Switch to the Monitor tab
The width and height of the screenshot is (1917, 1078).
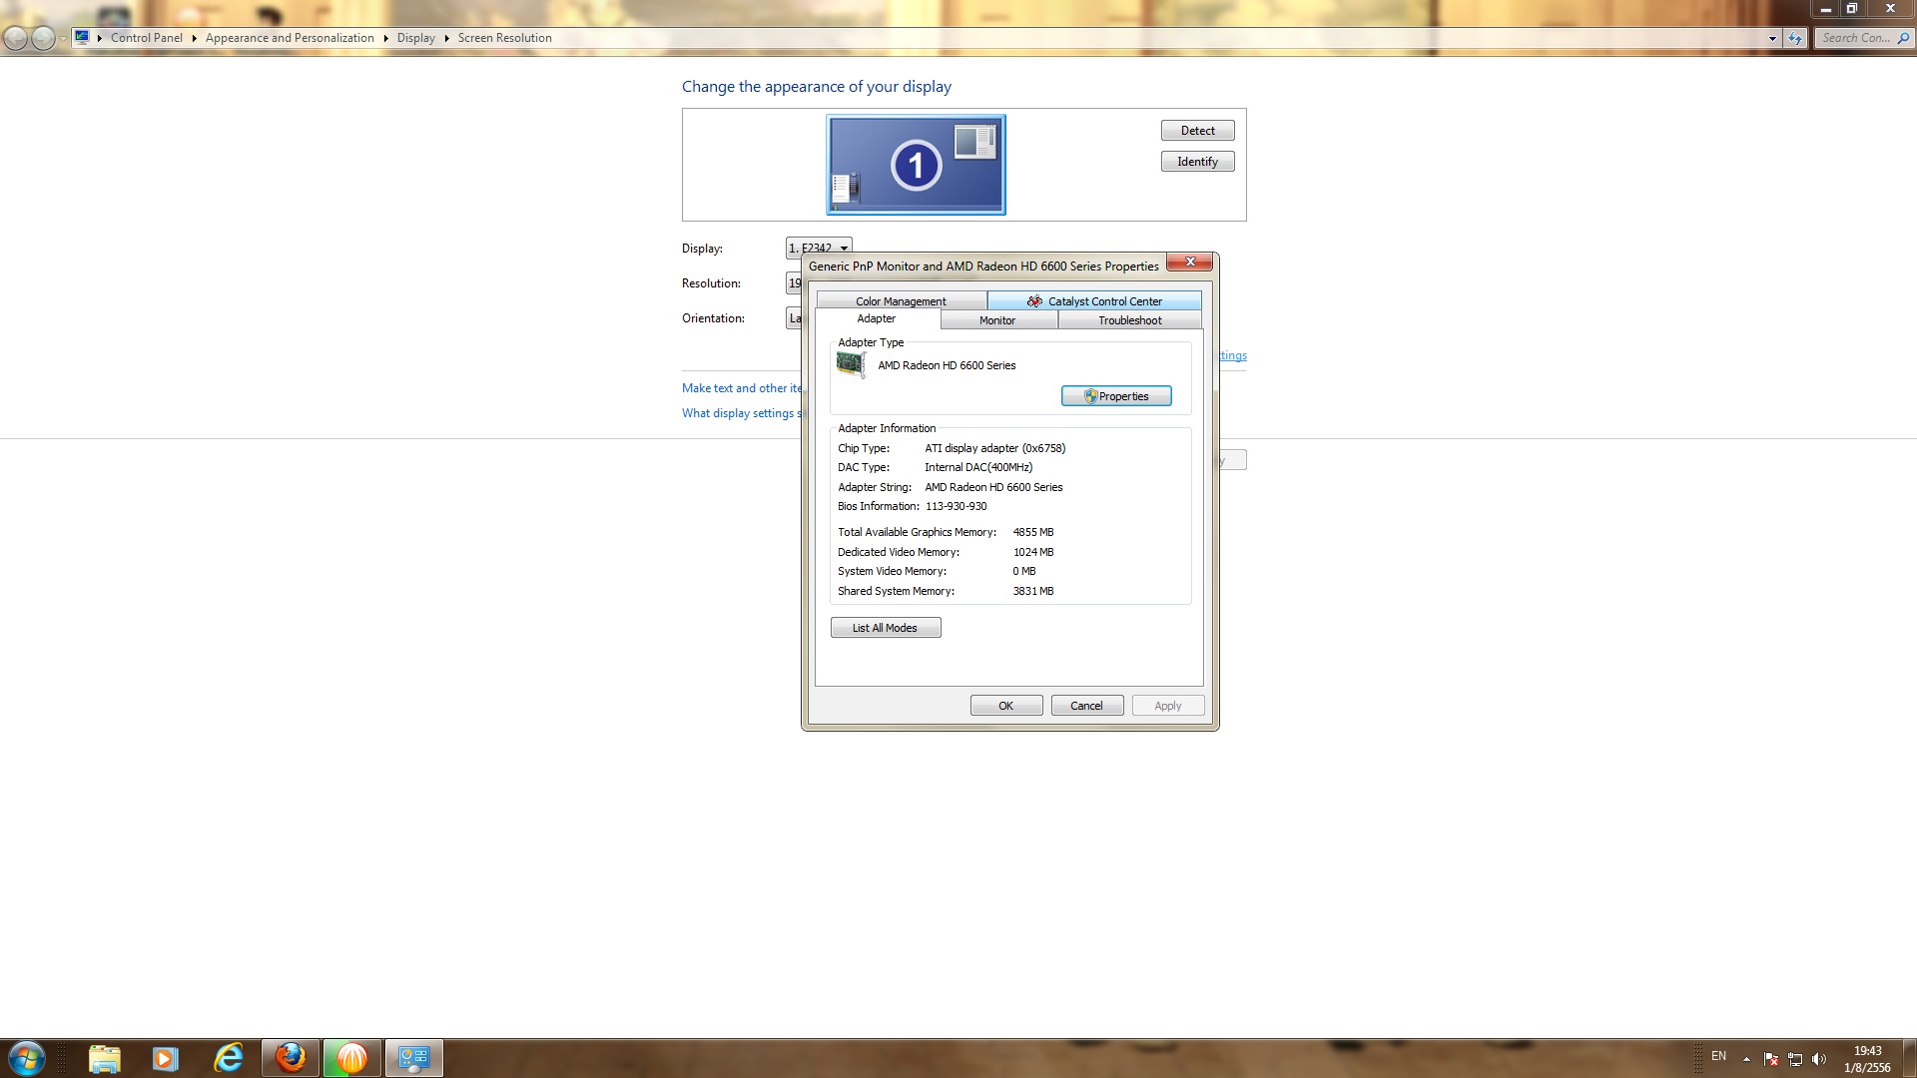[996, 320]
